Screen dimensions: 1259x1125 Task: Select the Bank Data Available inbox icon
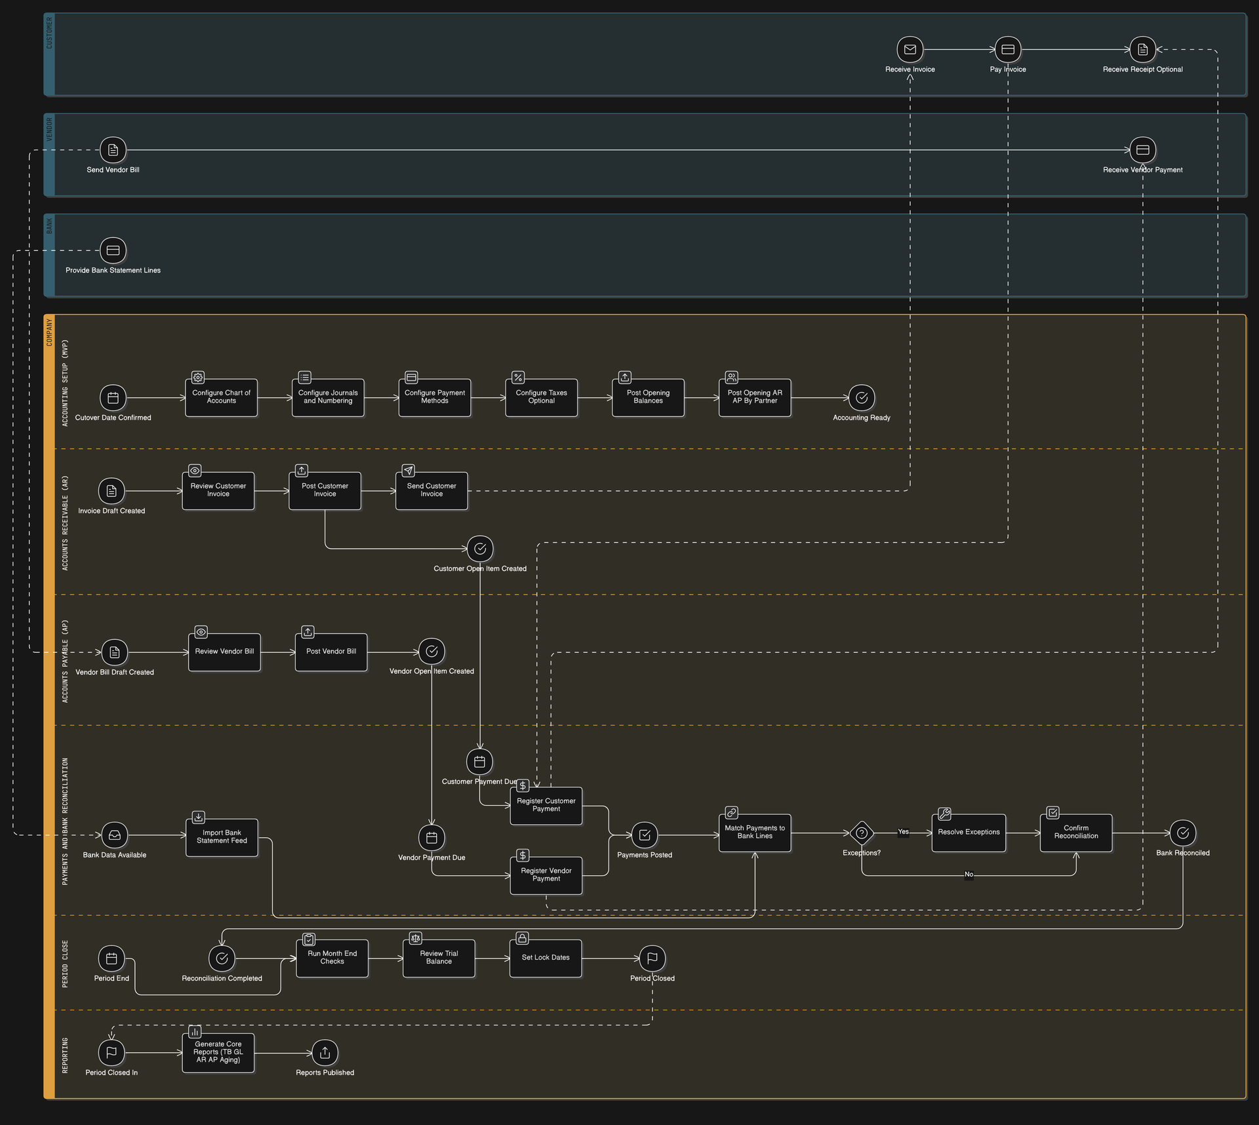[x=114, y=835]
